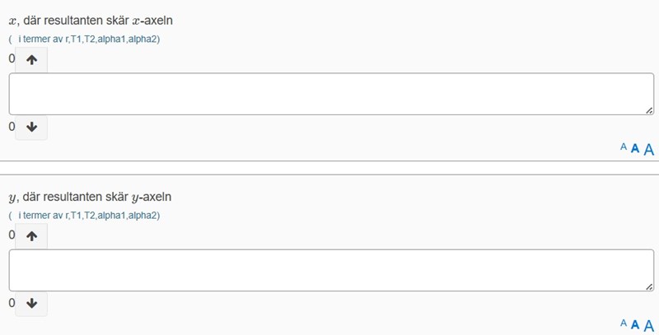Click the 0 counter above x-axeln text area

coord(12,59)
